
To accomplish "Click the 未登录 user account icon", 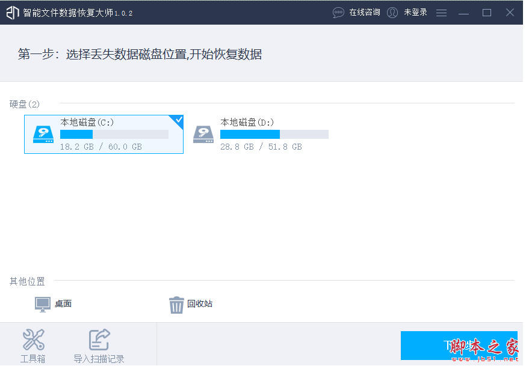I will [392, 12].
